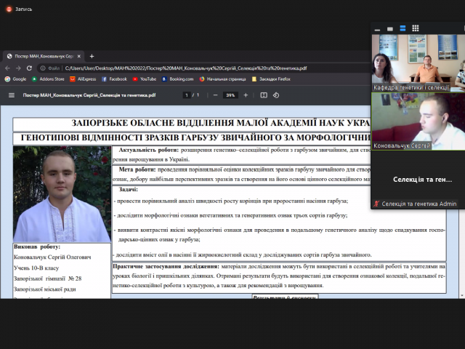Click the text Практичне застосування дослідження:

coord(166,266)
